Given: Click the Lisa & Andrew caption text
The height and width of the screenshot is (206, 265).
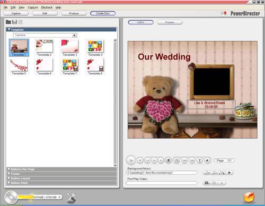Looking at the screenshot, I should tap(211, 105).
